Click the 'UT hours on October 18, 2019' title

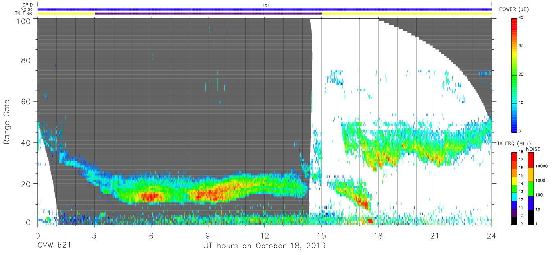[x=264, y=246]
